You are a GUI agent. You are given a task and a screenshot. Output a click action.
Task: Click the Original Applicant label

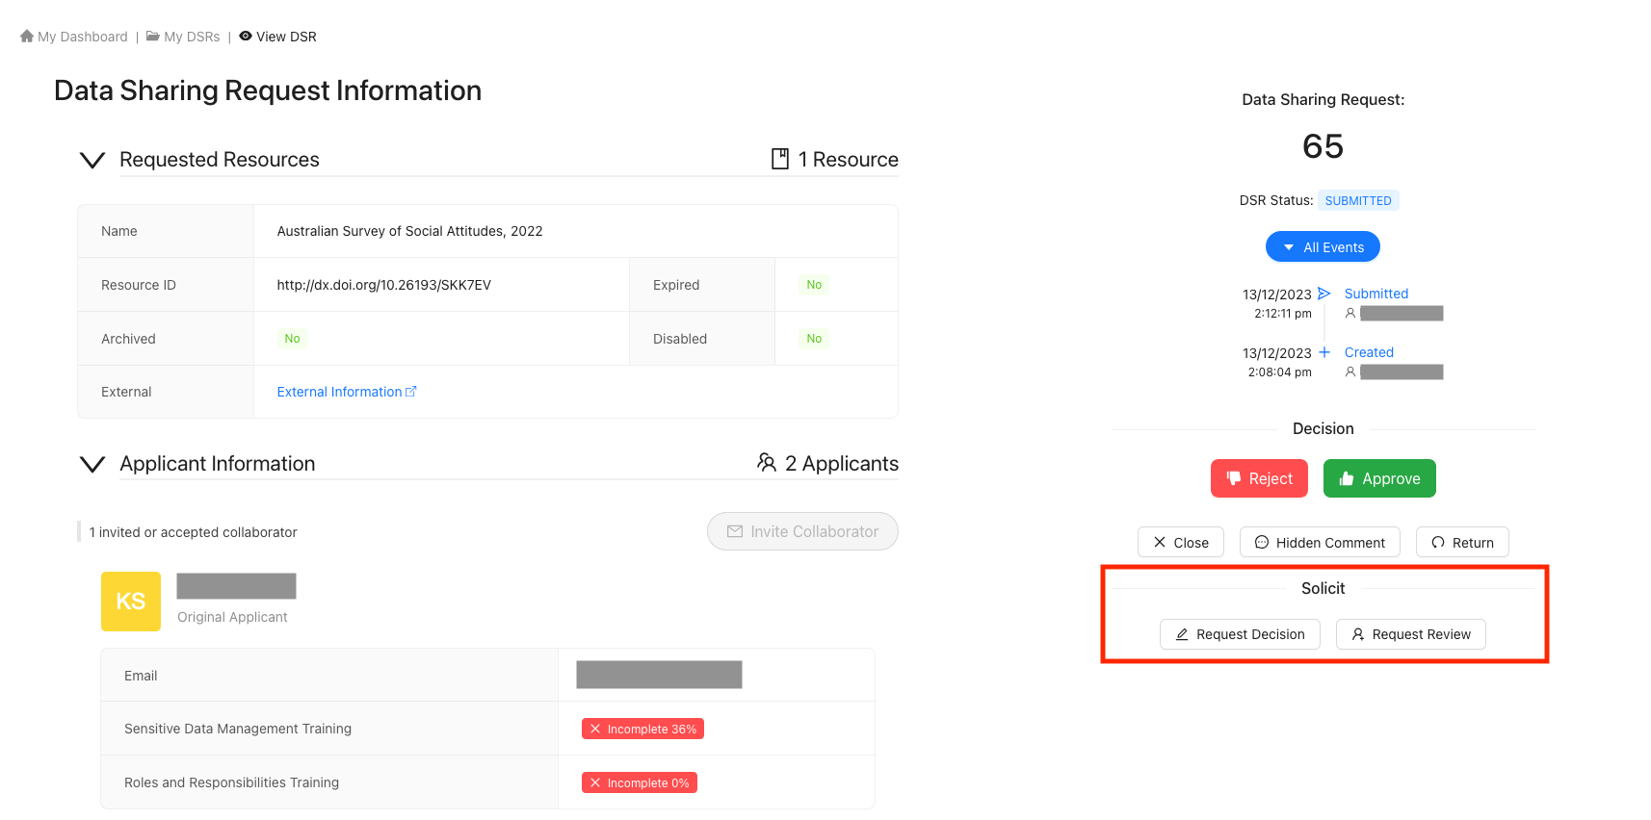click(x=232, y=617)
